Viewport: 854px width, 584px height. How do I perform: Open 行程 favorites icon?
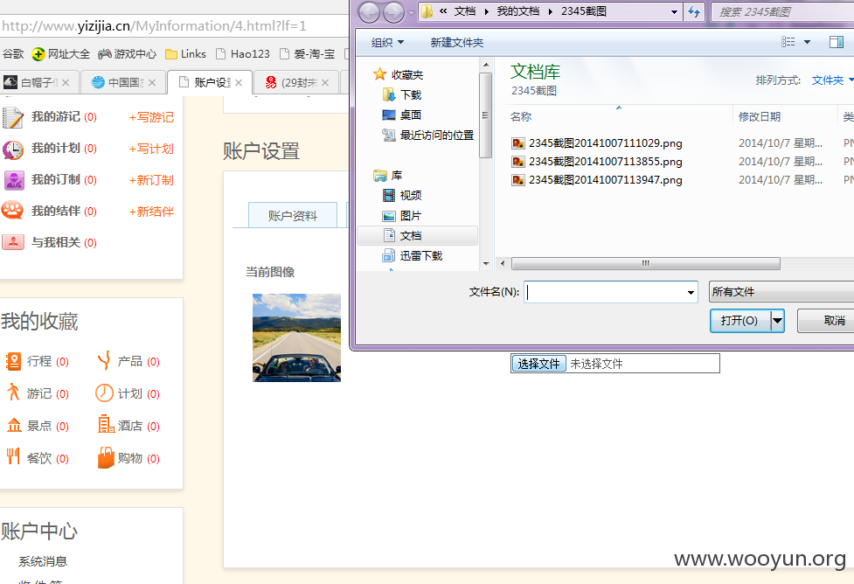pyautogui.click(x=13, y=361)
